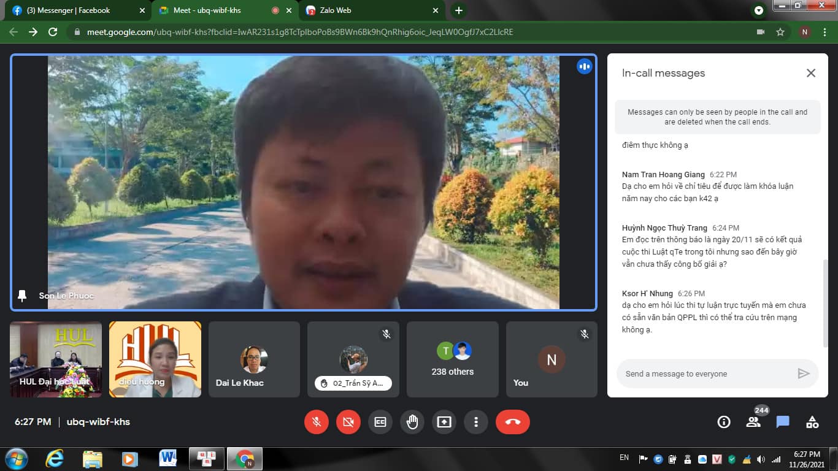Screen dimensions: 838x471
Task: Click the Send a message to everyone field
Action: pyautogui.click(x=705, y=373)
